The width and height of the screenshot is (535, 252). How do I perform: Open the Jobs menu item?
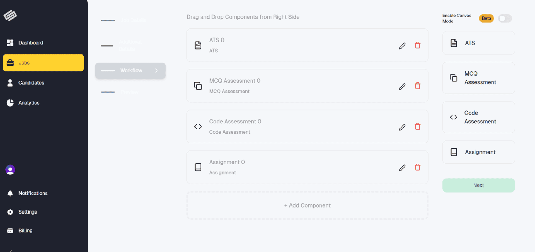43,63
